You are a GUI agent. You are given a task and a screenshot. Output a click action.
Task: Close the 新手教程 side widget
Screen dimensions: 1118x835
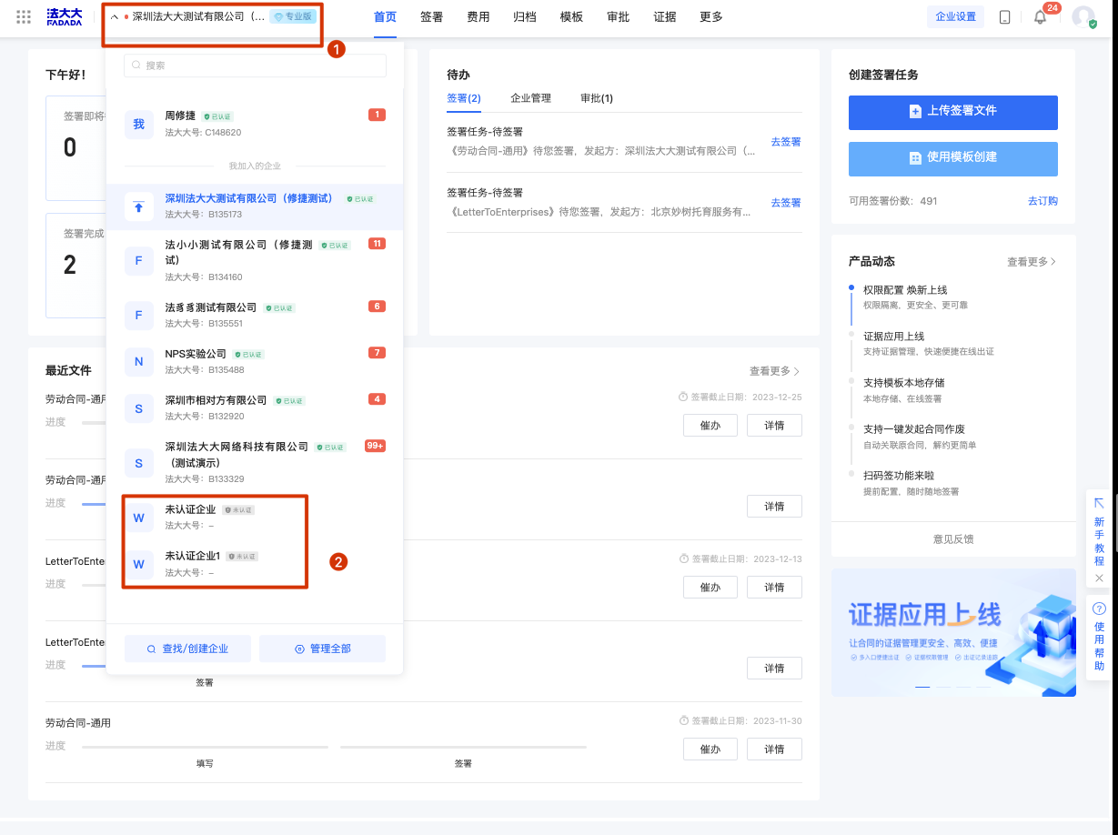[1099, 578]
